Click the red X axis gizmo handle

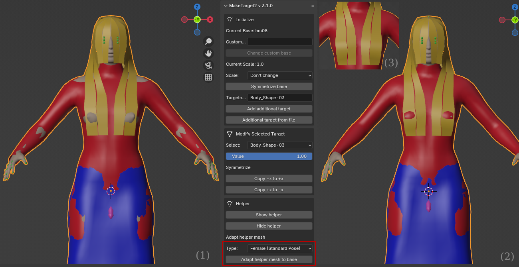210,20
